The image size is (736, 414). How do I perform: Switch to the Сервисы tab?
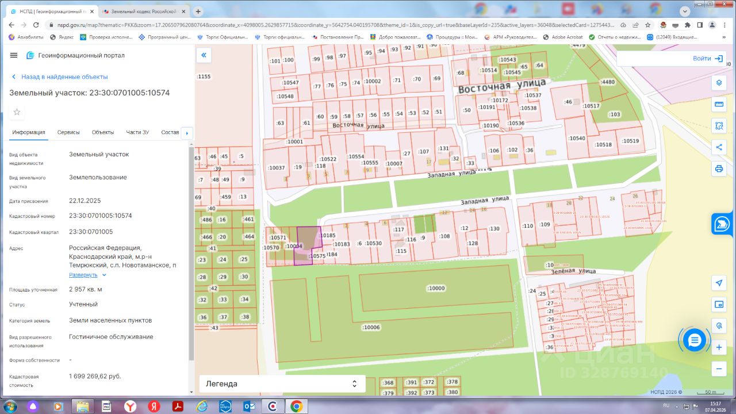tap(68, 132)
